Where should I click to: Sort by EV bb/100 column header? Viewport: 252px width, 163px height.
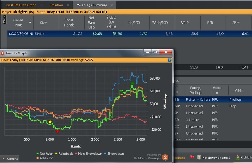(159, 23)
